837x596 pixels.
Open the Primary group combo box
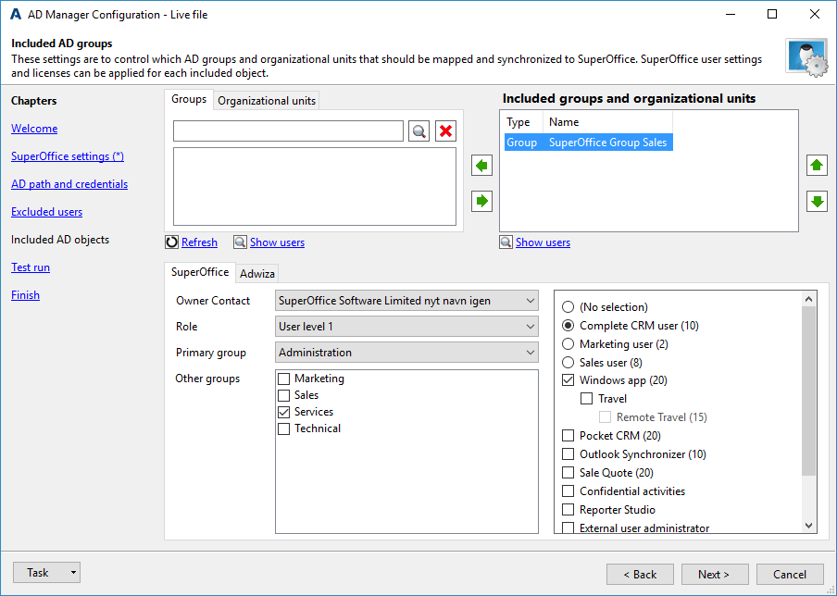click(407, 353)
